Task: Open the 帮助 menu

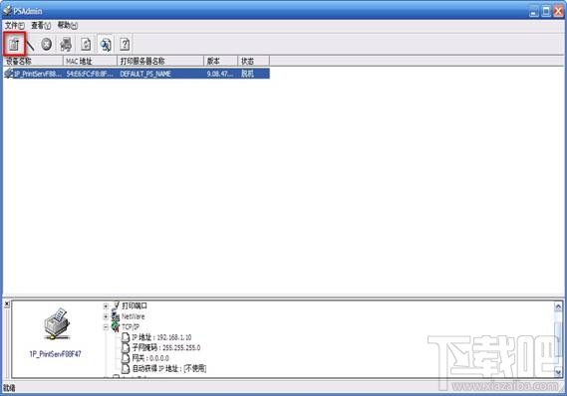Action: click(67, 25)
